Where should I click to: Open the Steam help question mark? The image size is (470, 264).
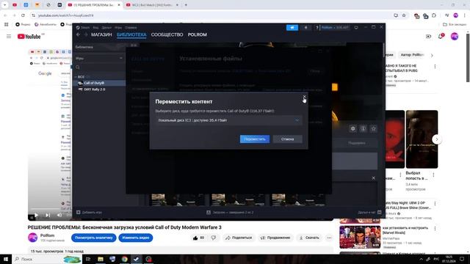317,28
